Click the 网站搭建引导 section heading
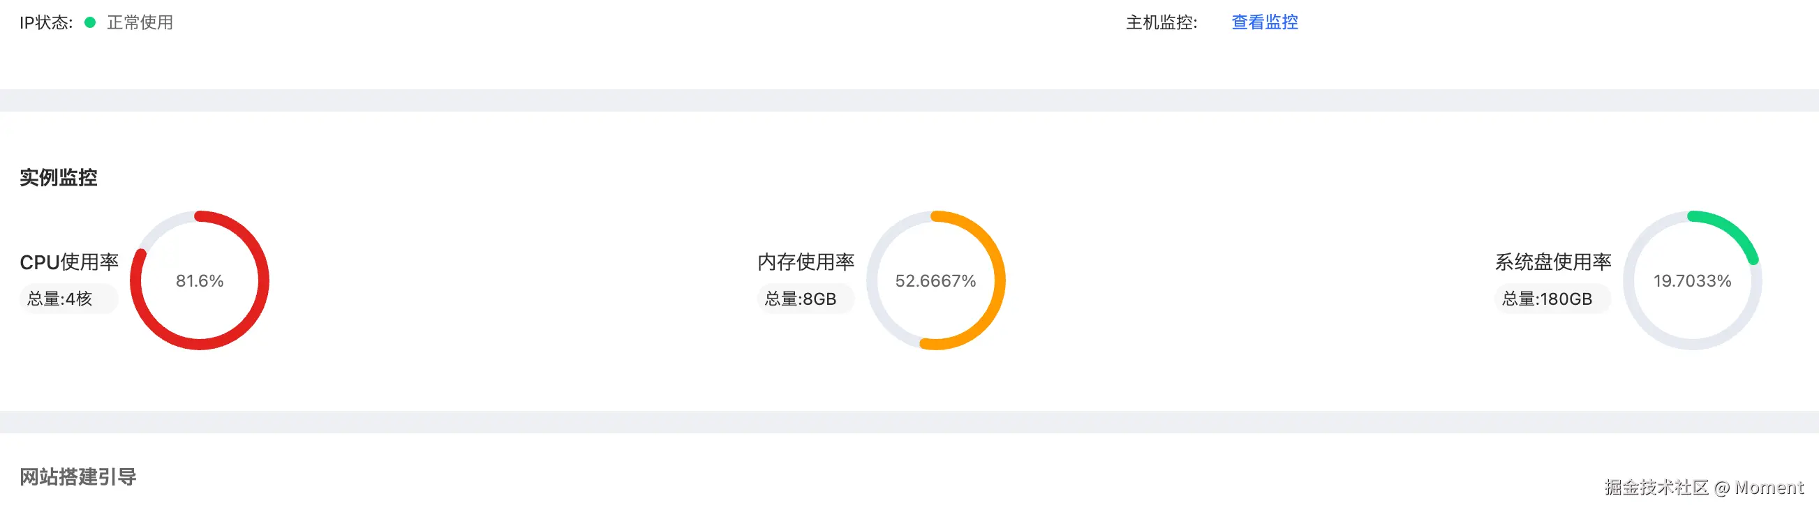1819x512 pixels. click(x=78, y=476)
